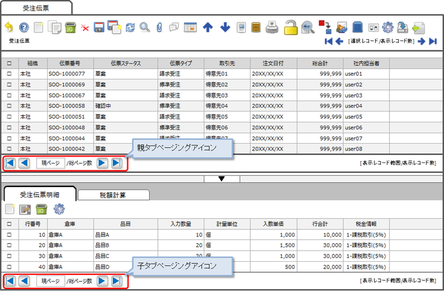The image size is (444, 291).
Task: Check the row SOO-1000077 checkbox
Action: click(9, 74)
